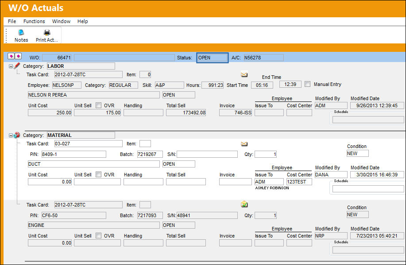Click the Modified Date field 9/26/2013 12:39:45
406x265 pixels.
377,105
